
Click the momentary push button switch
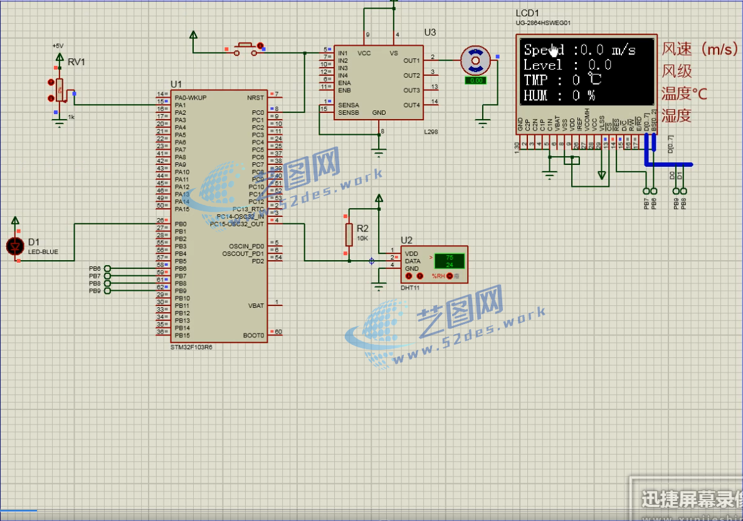pyautogui.click(x=245, y=49)
